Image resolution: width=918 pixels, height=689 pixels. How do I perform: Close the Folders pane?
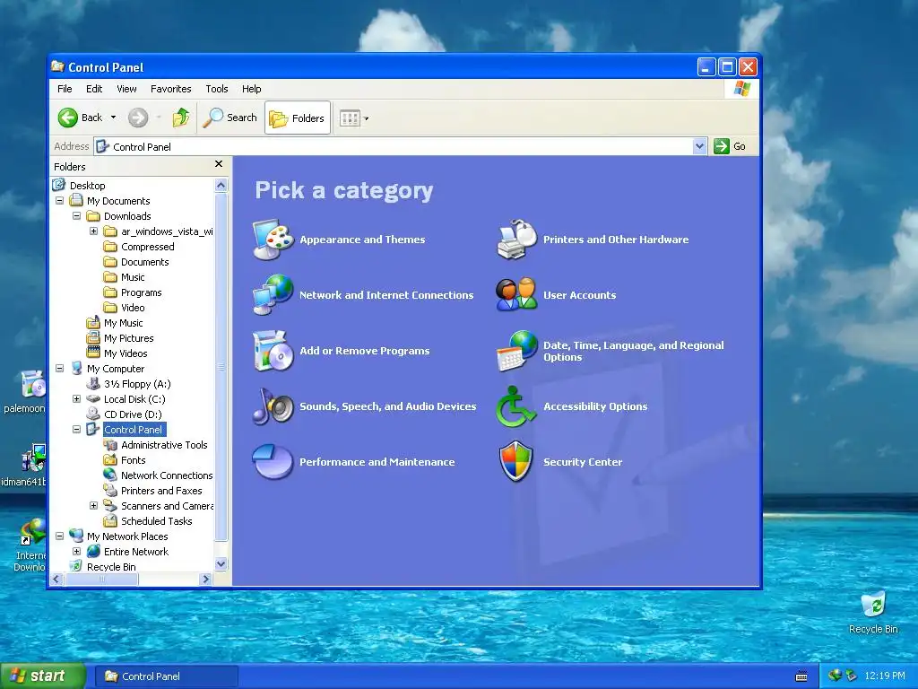[x=219, y=164]
